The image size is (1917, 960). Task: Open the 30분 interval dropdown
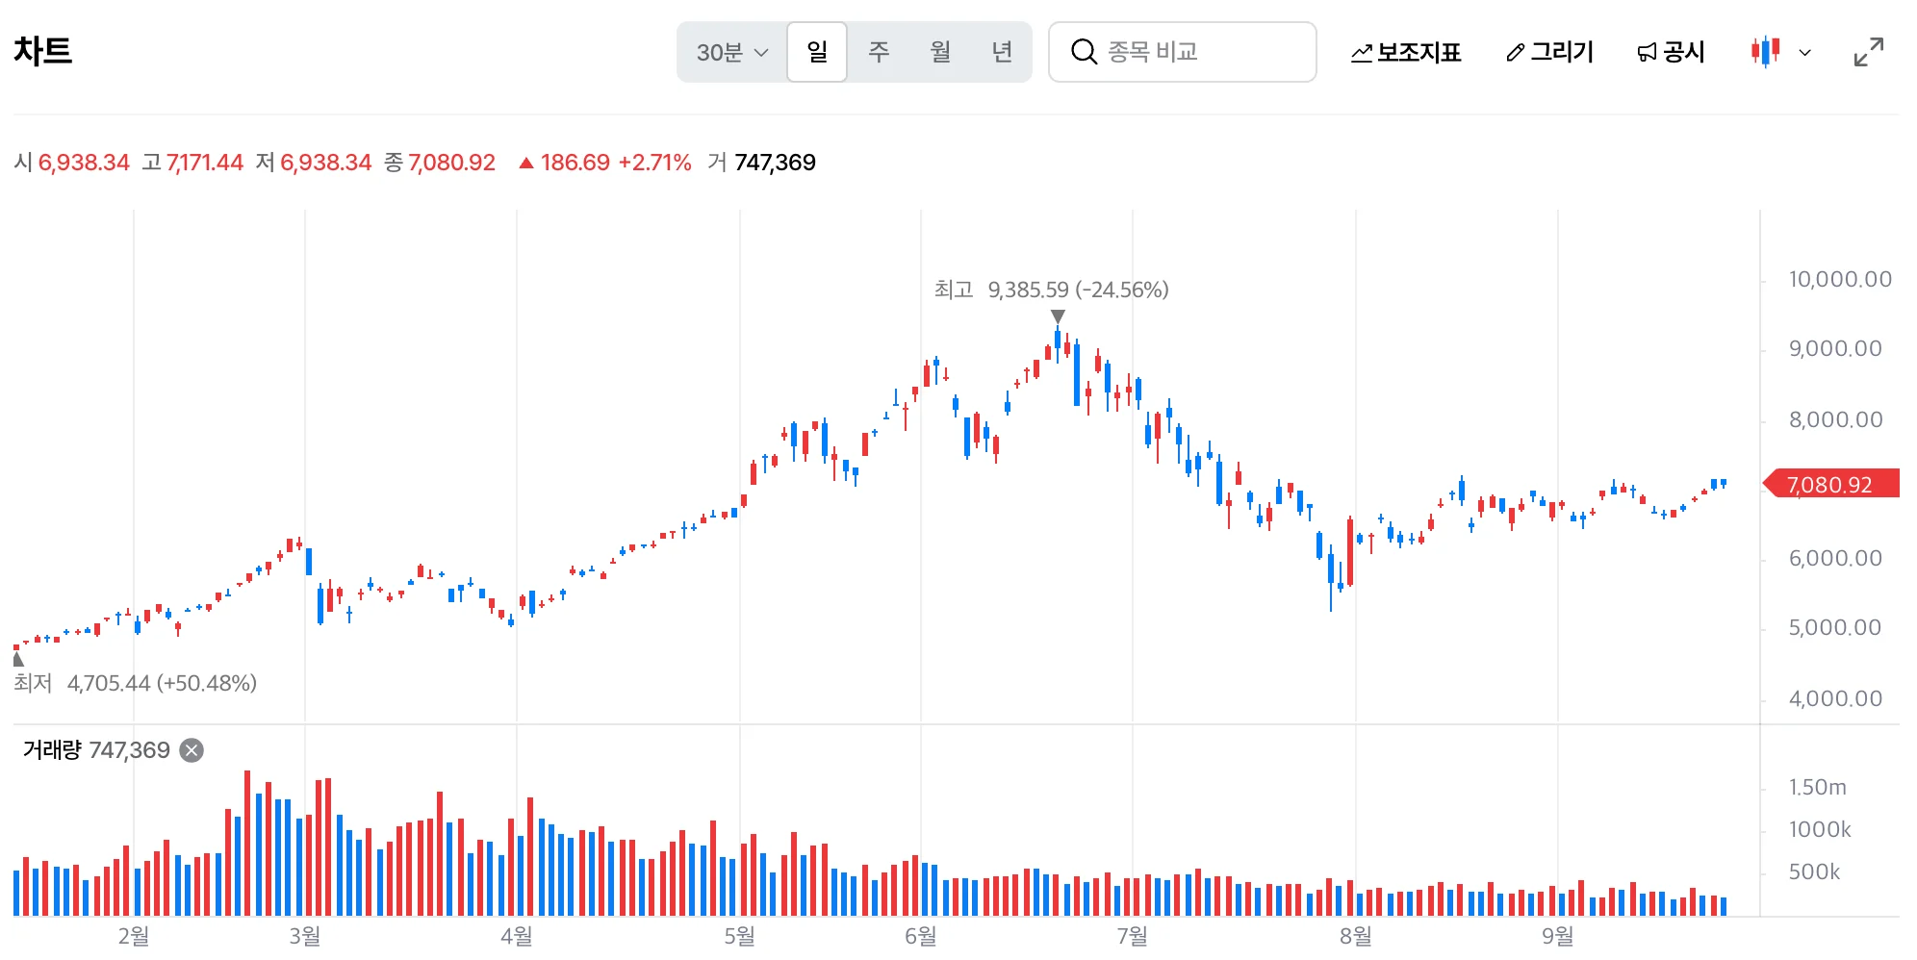[732, 52]
